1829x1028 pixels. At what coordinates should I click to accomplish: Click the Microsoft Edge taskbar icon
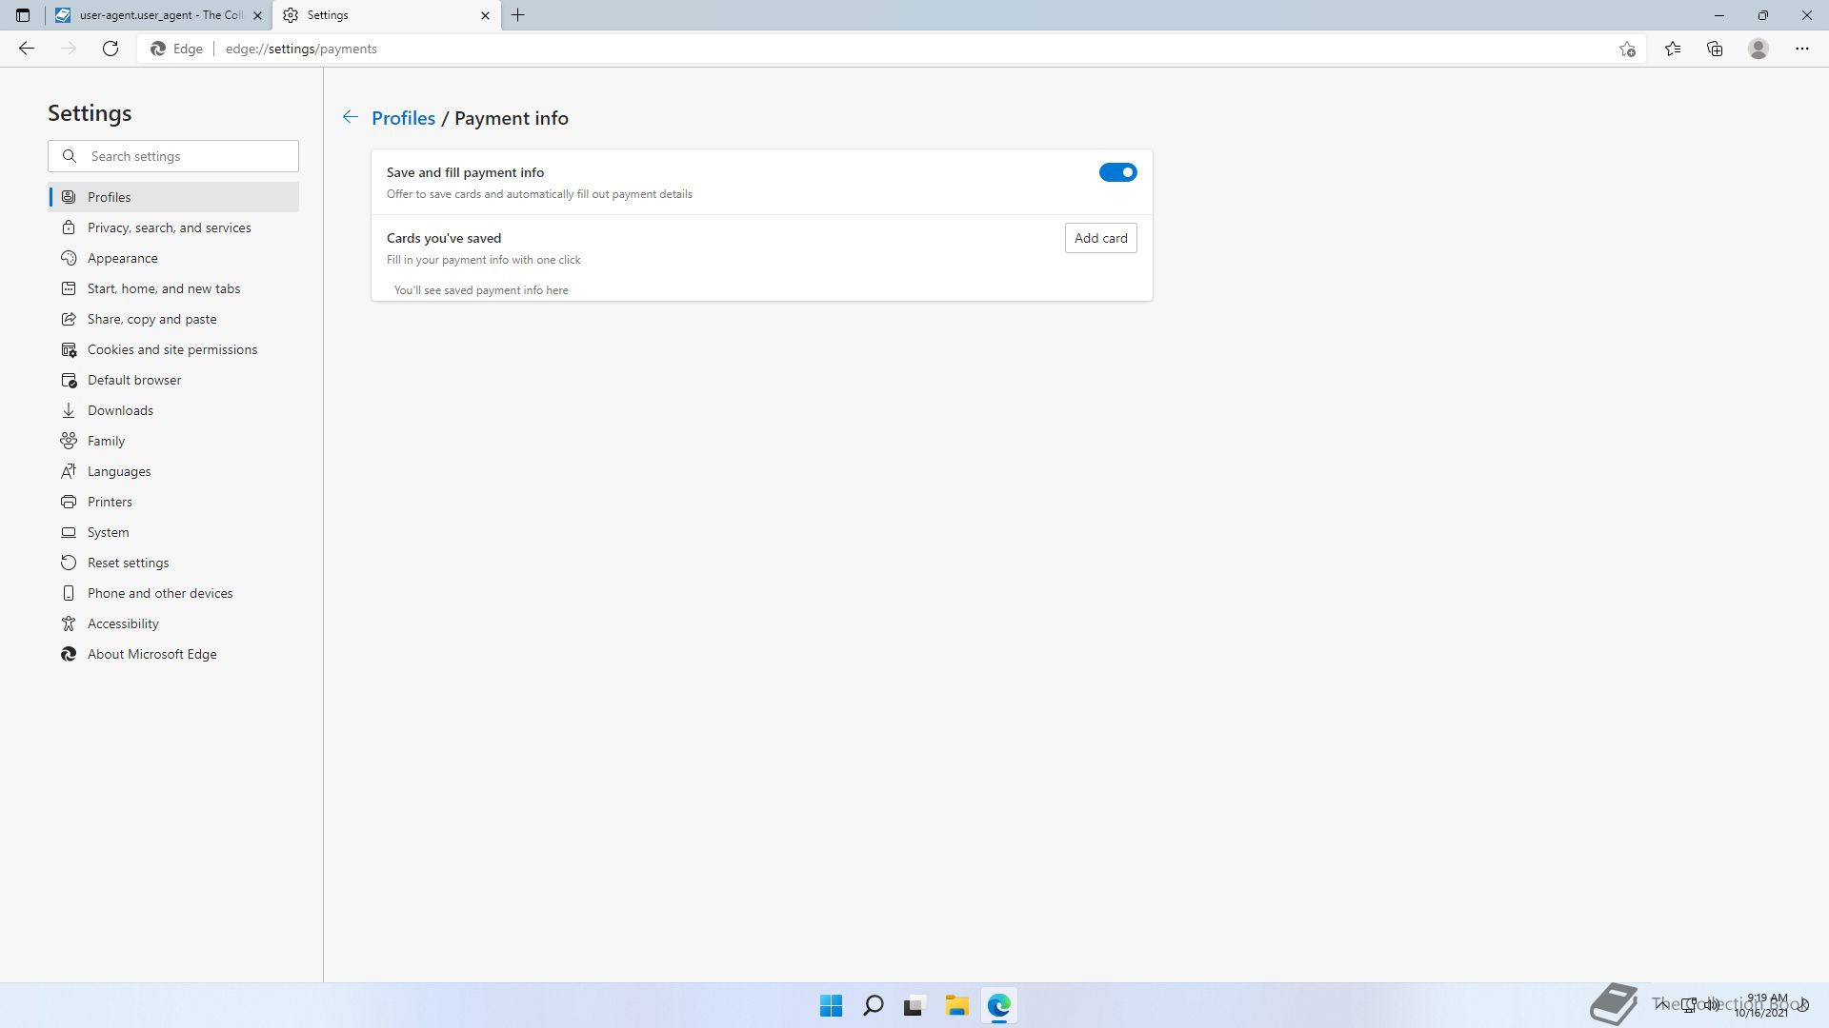point(998,1005)
